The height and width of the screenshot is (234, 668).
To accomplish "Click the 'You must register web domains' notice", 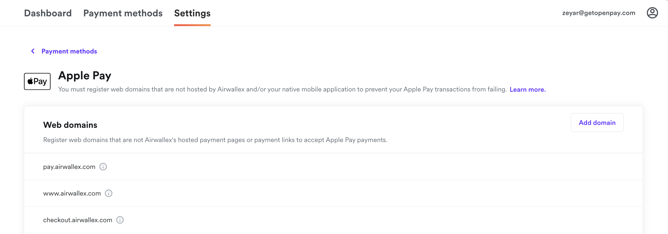I will click(x=282, y=89).
